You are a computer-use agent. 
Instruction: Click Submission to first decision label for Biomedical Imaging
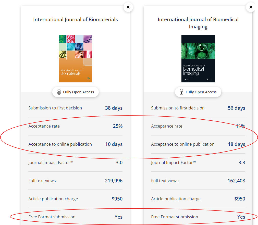point(178,108)
